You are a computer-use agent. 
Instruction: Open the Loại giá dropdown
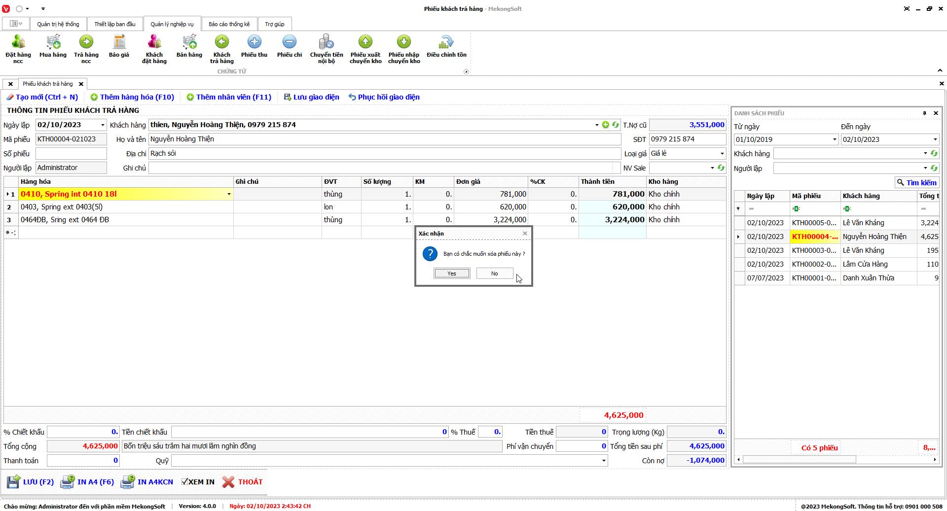pyautogui.click(x=722, y=154)
